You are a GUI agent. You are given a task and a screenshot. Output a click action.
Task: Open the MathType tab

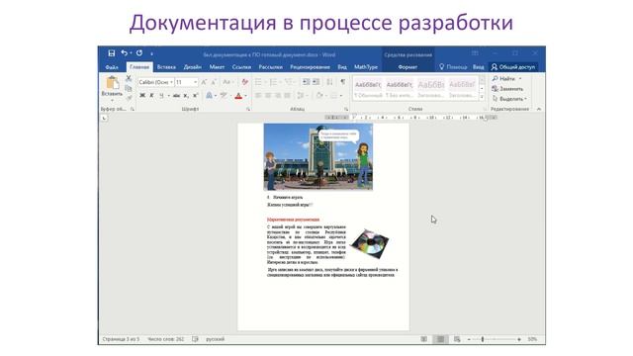point(366,67)
